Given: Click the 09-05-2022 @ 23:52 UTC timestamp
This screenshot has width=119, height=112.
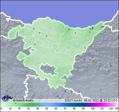Looking at the screenshot, I should tap(100, 100).
